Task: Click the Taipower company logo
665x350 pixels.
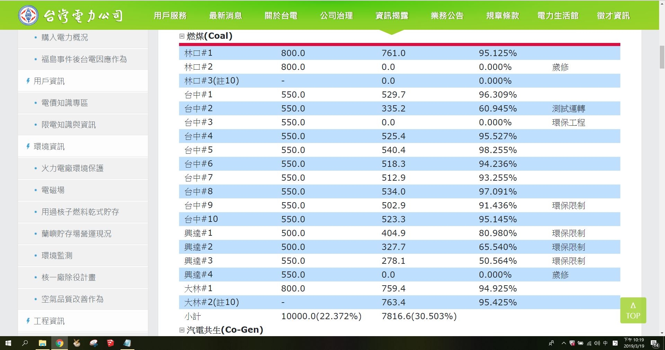Action: pos(71,15)
